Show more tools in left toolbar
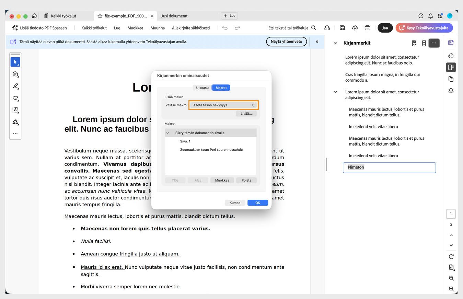The width and height of the screenshot is (463, 299). tap(15, 134)
